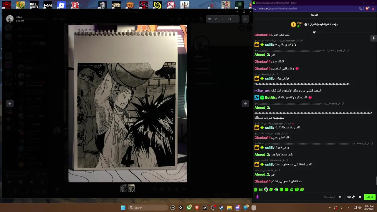Select the last green emote in the emote row

click(x=302, y=190)
